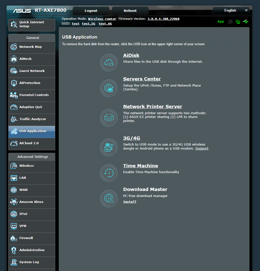Viewport: 260px width, 271px height.
Task: Click the IPv6 globe icon
Action: tap(14, 214)
